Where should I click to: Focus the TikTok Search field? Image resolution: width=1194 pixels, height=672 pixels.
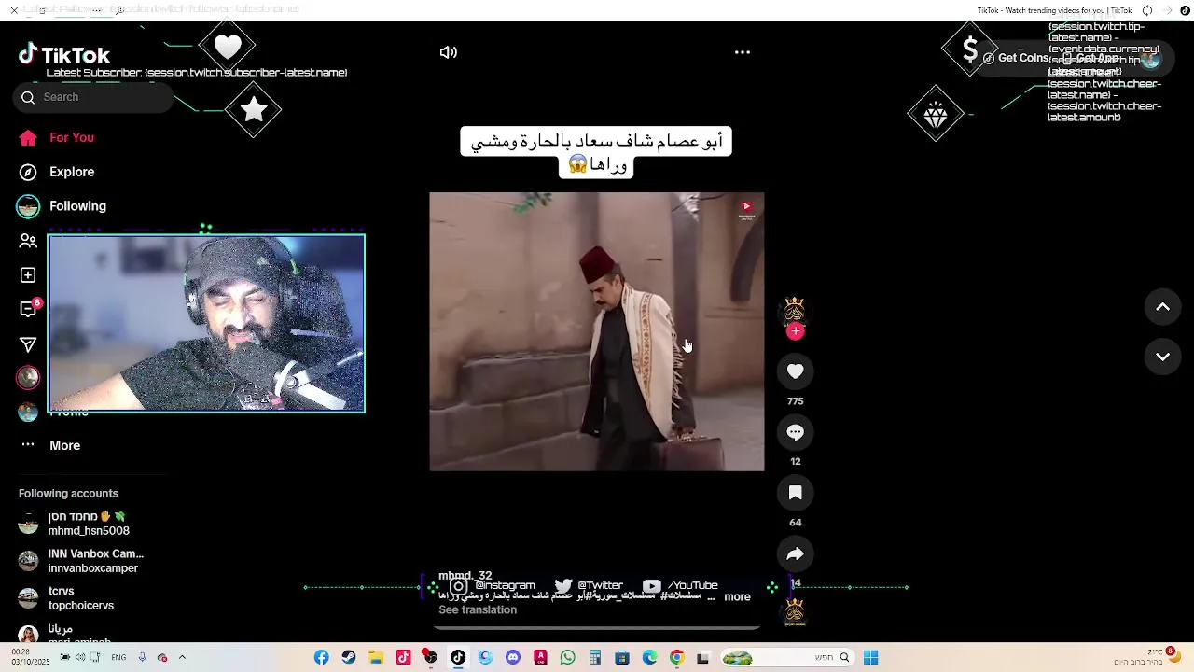tap(93, 97)
